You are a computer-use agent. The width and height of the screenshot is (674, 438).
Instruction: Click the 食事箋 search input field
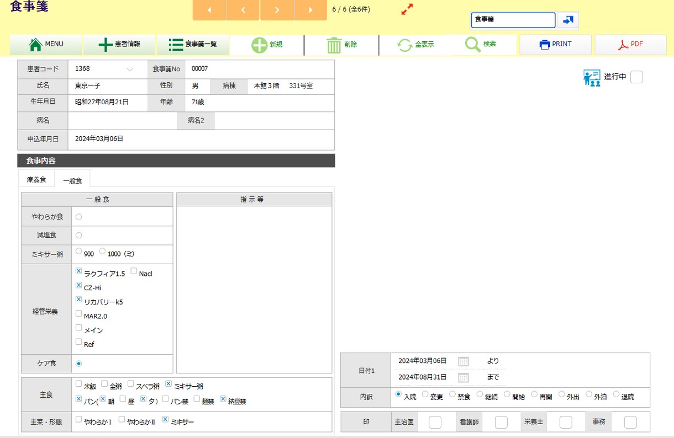coord(513,20)
